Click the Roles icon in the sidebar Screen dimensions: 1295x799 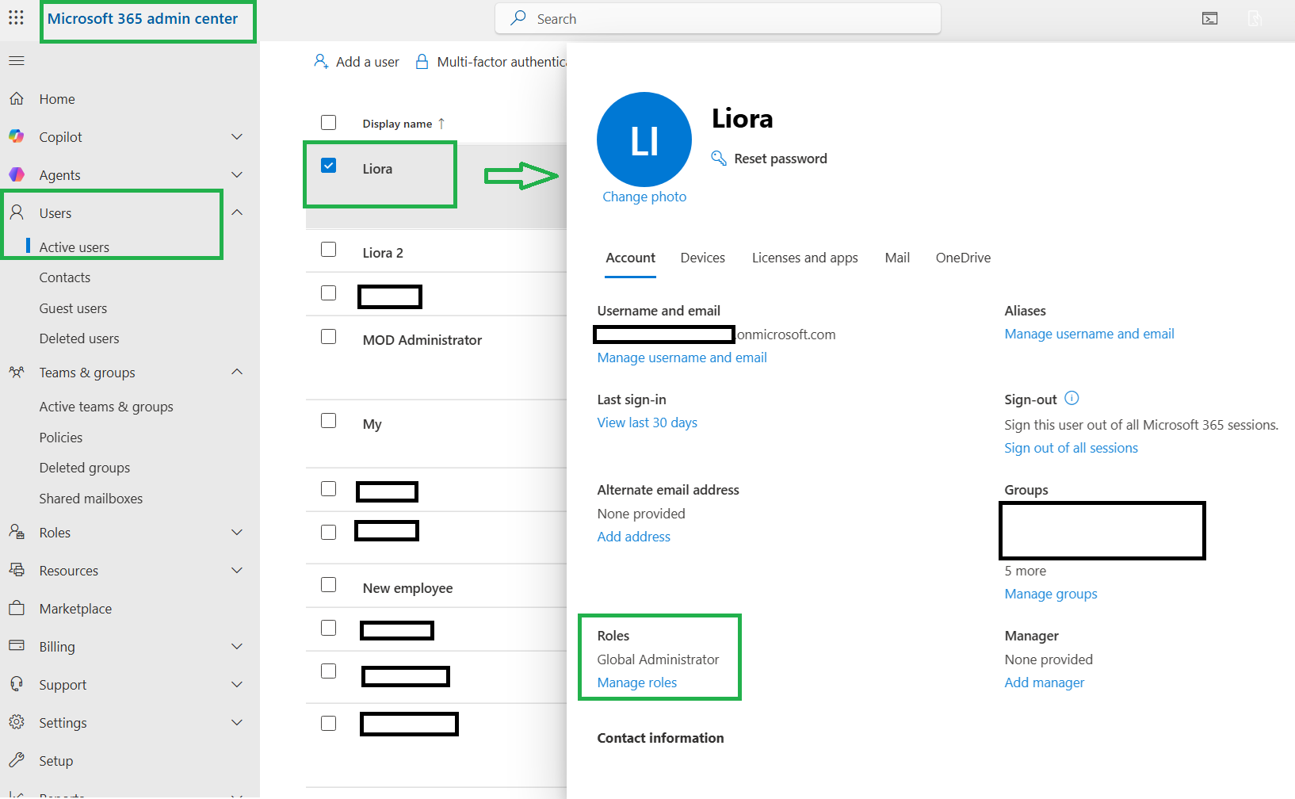point(17,532)
